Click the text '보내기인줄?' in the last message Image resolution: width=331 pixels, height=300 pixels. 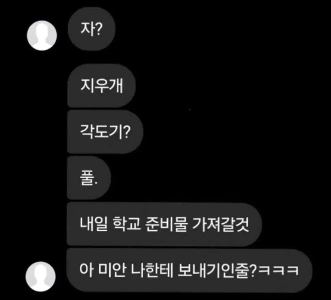217,271
